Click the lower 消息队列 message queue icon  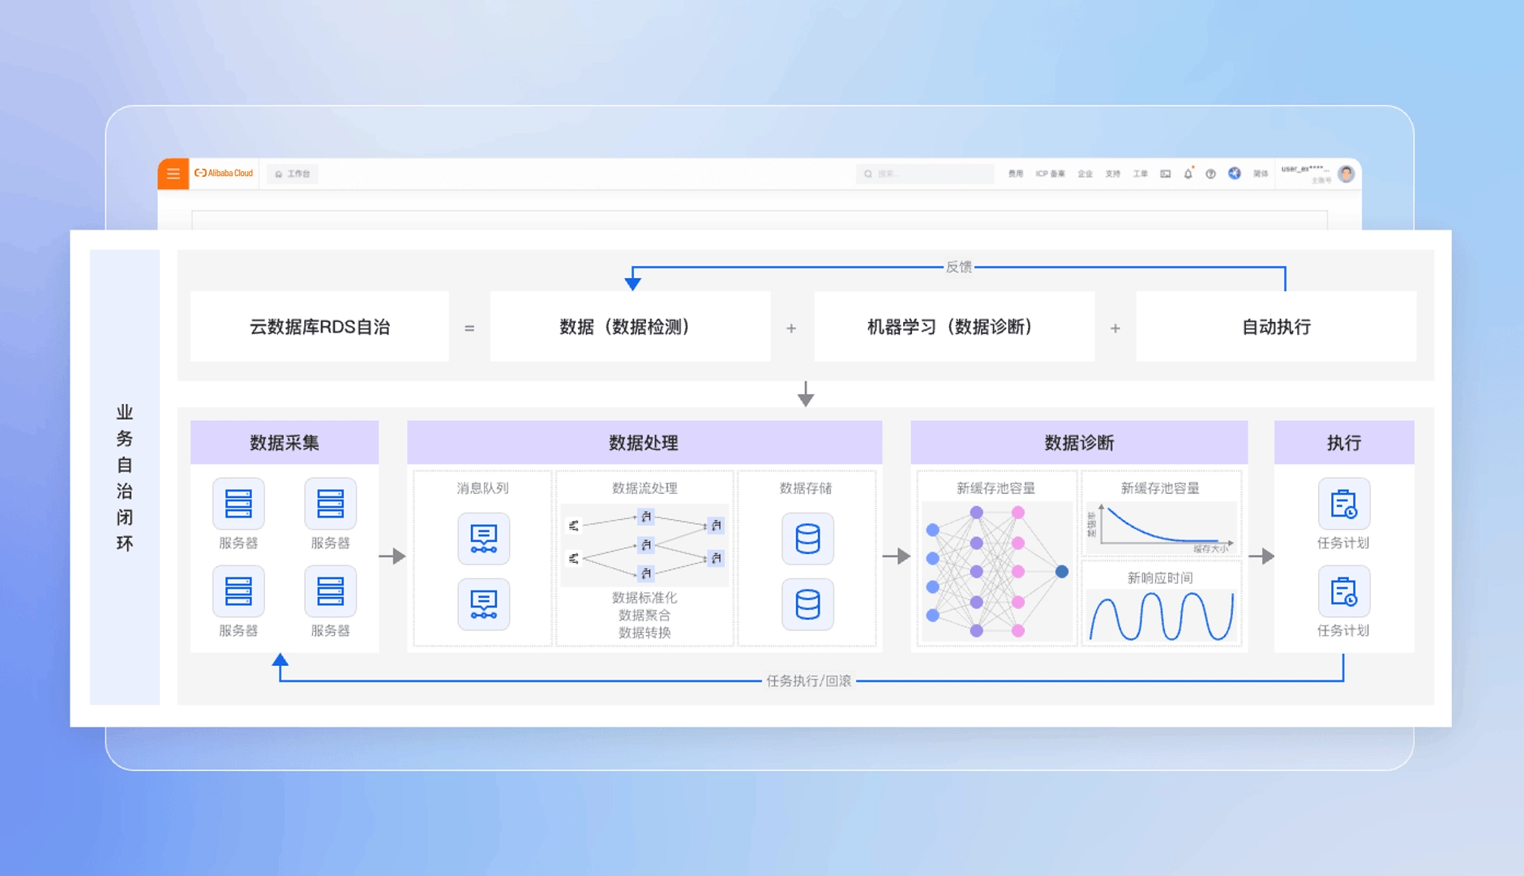click(x=484, y=604)
